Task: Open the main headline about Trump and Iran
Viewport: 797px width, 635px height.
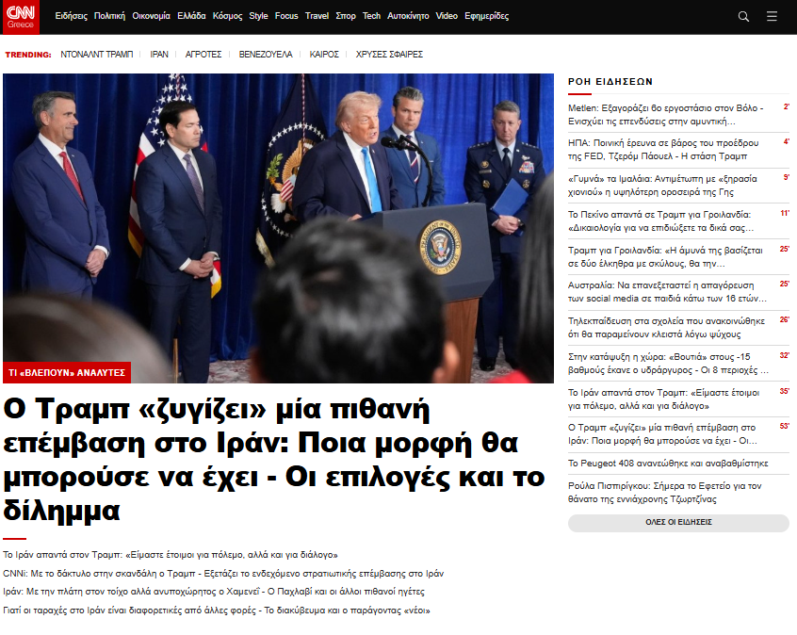Action: pyautogui.click(x=273, y=460)
